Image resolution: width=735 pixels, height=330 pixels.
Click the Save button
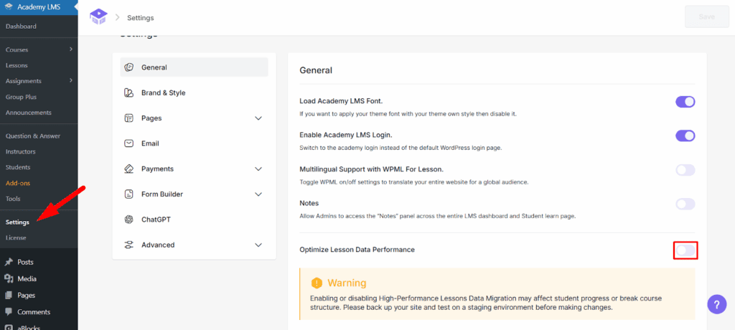click(x=707, y=17)
